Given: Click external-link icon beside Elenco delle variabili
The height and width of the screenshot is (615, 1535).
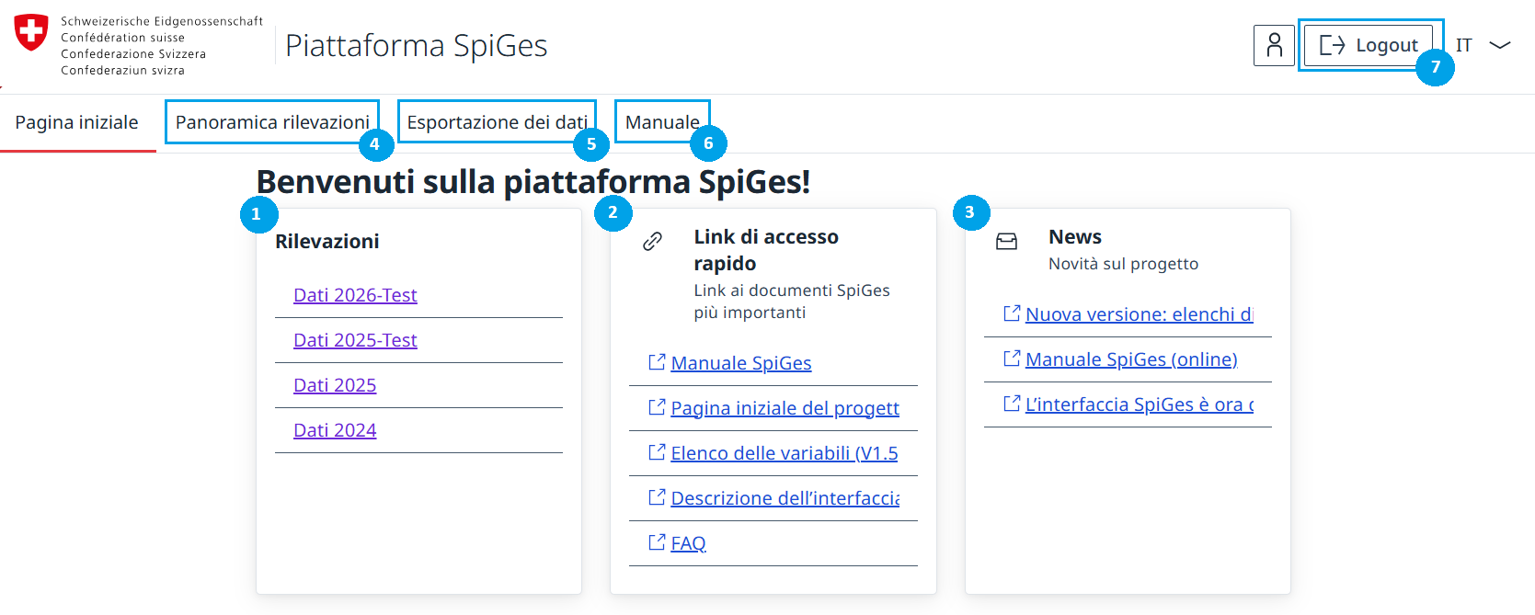Looking at the screenshot, I should (657, 452).
